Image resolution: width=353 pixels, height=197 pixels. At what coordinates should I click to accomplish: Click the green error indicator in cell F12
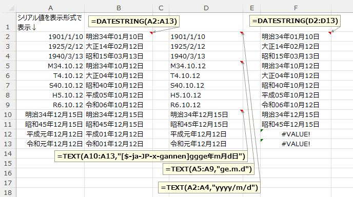pyautogui.click(x=262, y=131)
